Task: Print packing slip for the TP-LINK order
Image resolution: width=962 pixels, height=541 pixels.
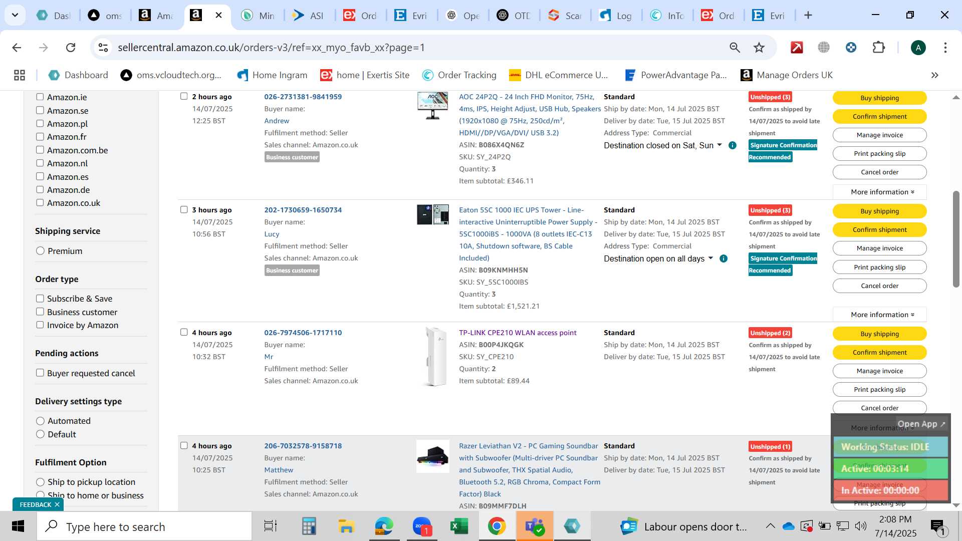Action: pos(879,389)
